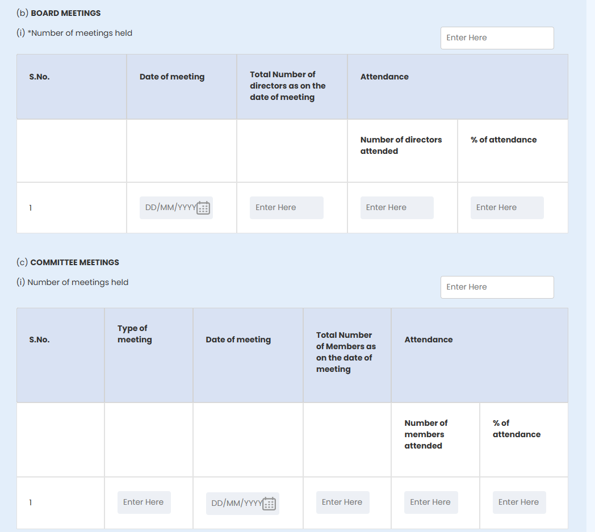Click the committee table Attendance column header
The width and height of the screenshot is (595, 532).
(x=428, y=340)
